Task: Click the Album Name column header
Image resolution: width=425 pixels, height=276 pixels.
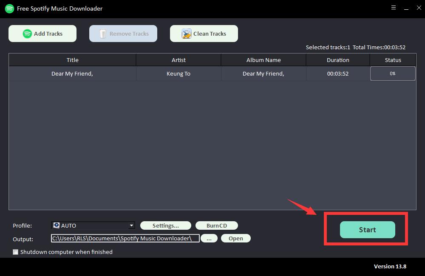Action: 263,60
